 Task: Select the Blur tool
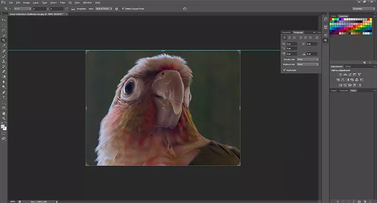click(x=4, y=82)
